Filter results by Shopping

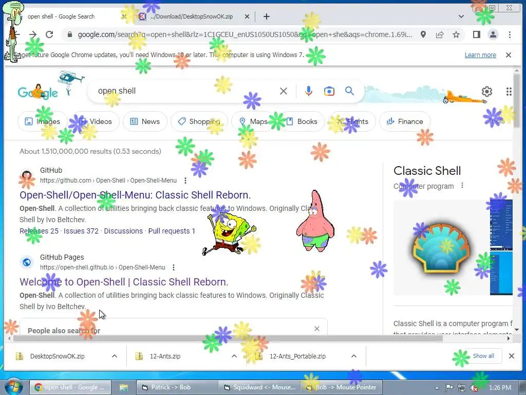pyautogui.click(x=199, y=121)
